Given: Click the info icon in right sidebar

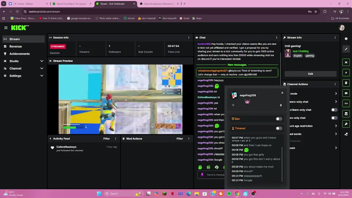Looking at the screenshot, I should tap(346, 39).
